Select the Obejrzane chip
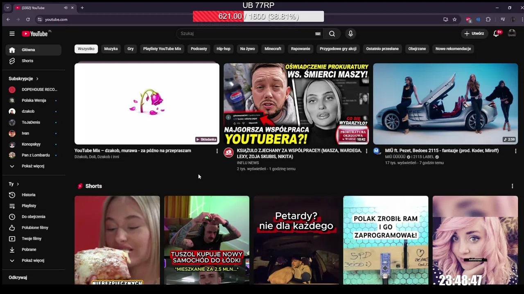Image resolution: width=524 pixels, height=294 pixels. 417,49
